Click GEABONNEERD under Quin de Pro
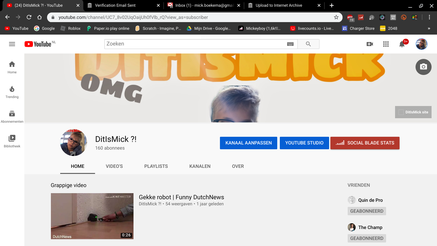This screenshot has height=246, width=437. click(367, 211)
